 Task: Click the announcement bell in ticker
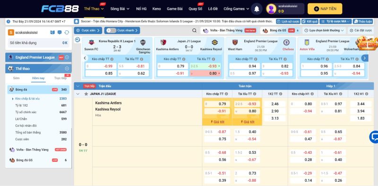[x=77, y=21]
